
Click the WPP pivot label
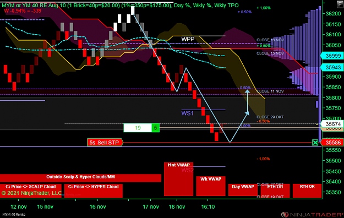(188, 39)
